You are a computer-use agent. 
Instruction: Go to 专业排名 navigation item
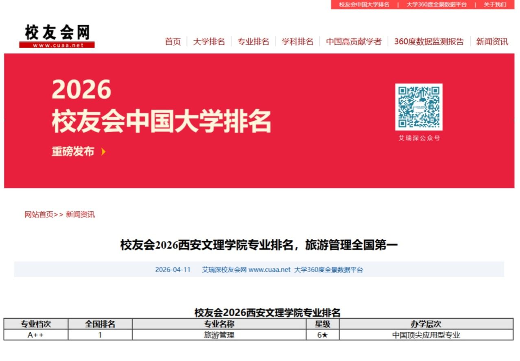tap(253, 41)
